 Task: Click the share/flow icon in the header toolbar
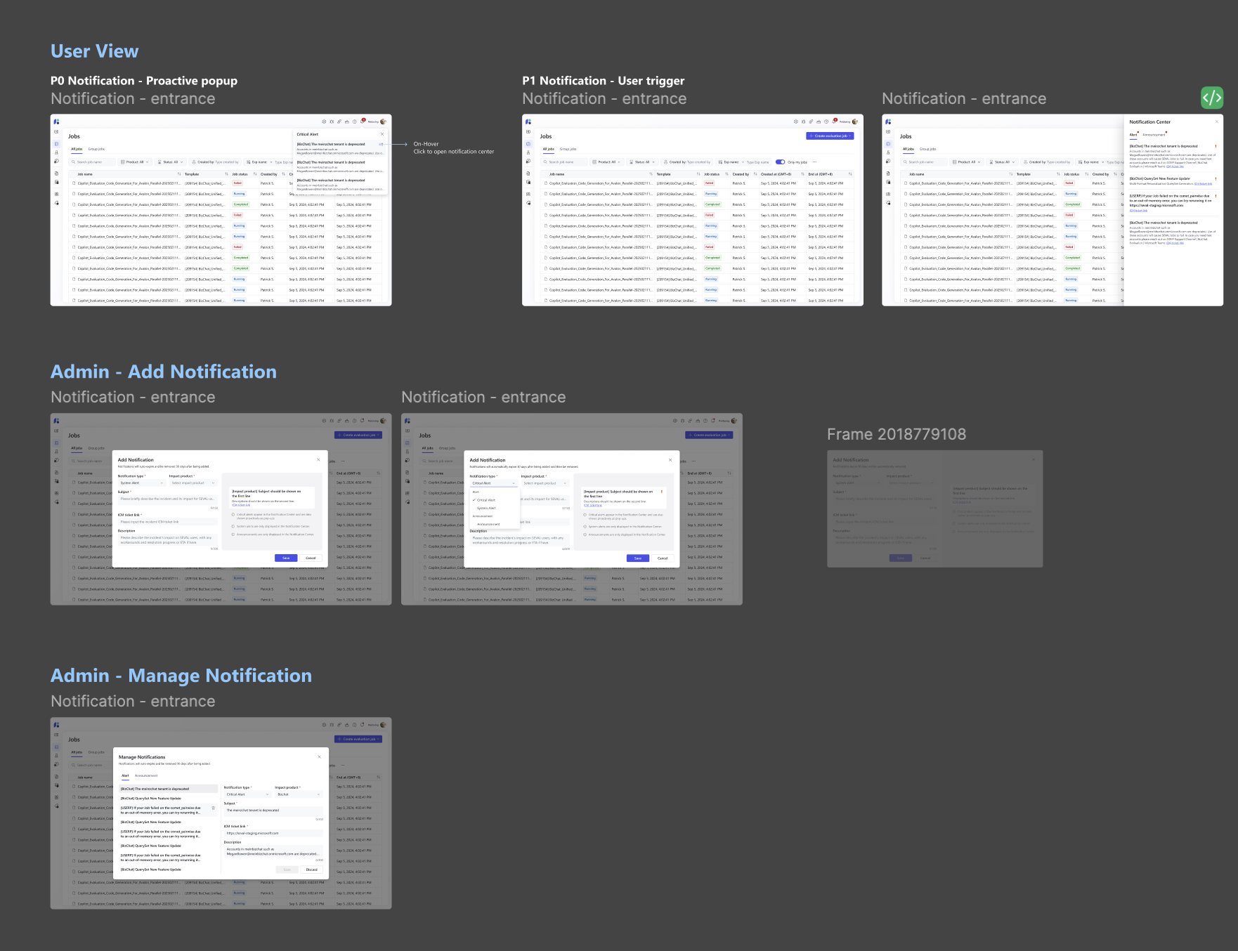point(339,122)
